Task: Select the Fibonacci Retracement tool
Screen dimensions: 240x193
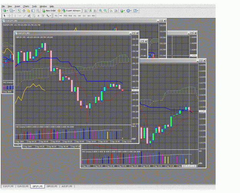Action: pos(34,16)
